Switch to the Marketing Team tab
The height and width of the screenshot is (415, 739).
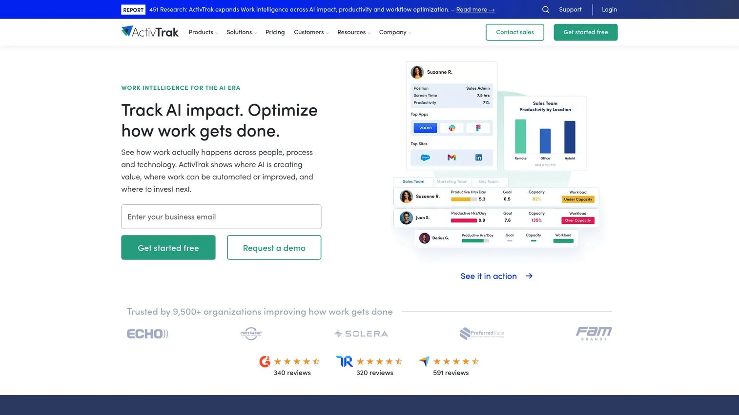452,181
